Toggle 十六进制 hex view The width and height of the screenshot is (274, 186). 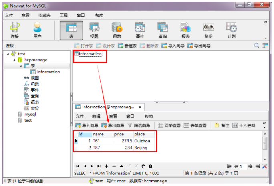[244, 125]
